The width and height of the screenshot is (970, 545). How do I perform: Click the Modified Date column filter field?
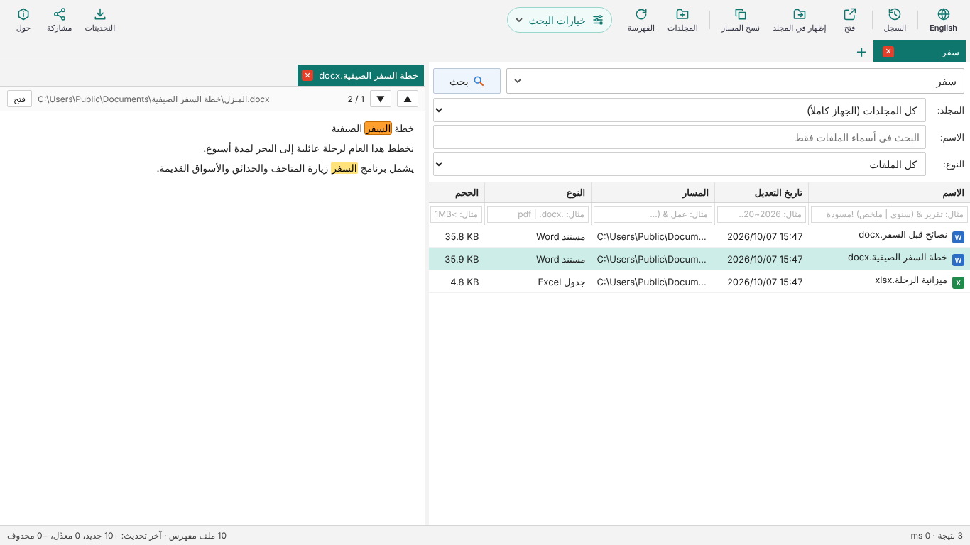click(761, 214)
